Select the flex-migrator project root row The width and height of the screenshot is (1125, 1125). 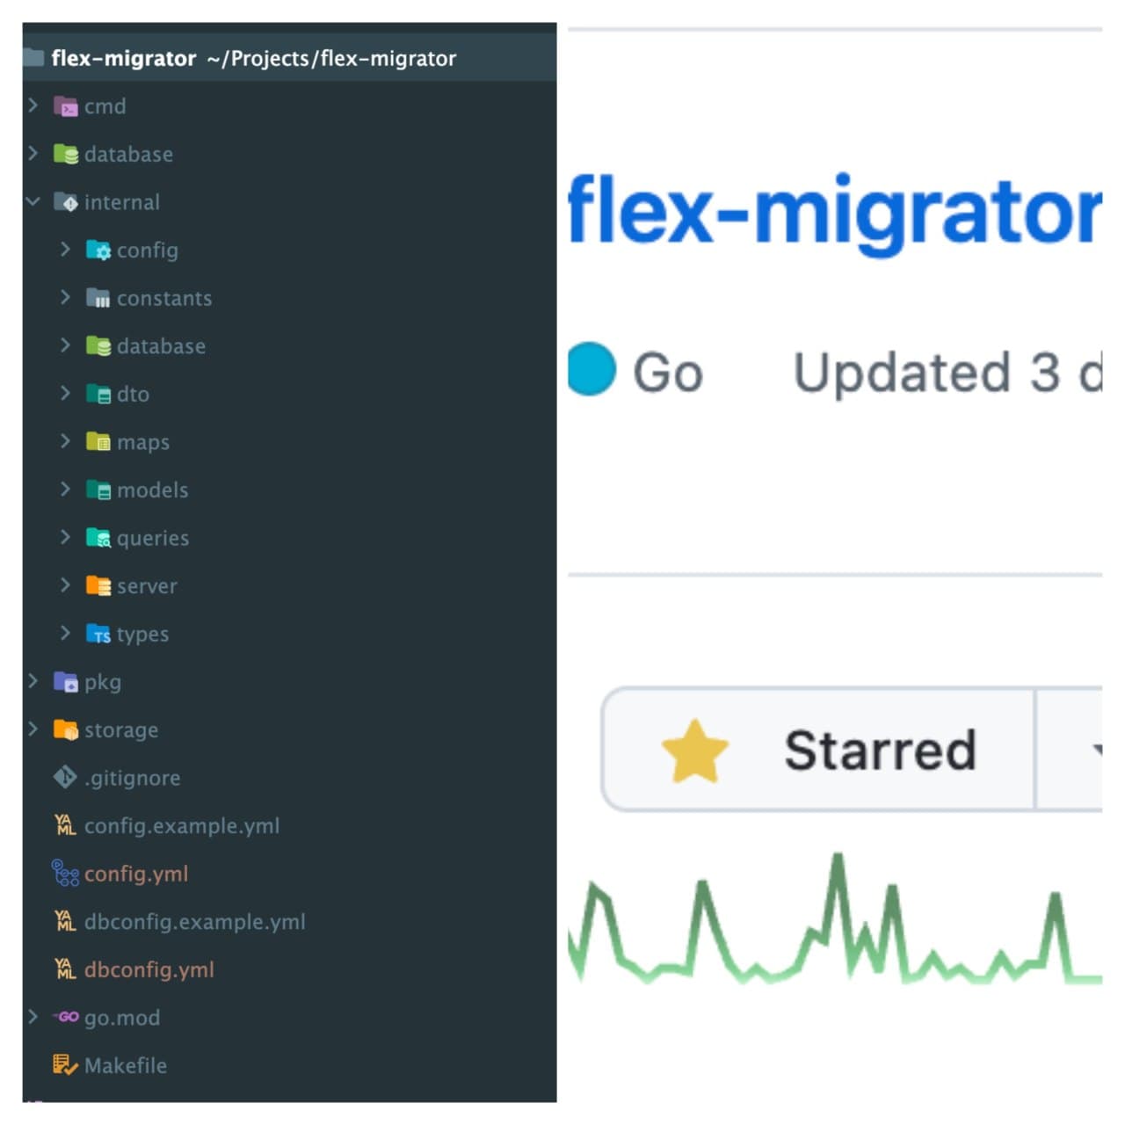(289, 58)
